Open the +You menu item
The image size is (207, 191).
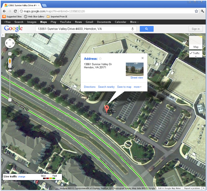tap(7, 22)
